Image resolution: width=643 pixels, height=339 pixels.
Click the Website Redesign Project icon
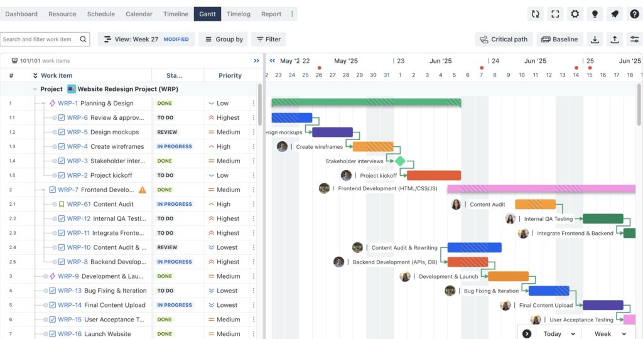(72, 89)
